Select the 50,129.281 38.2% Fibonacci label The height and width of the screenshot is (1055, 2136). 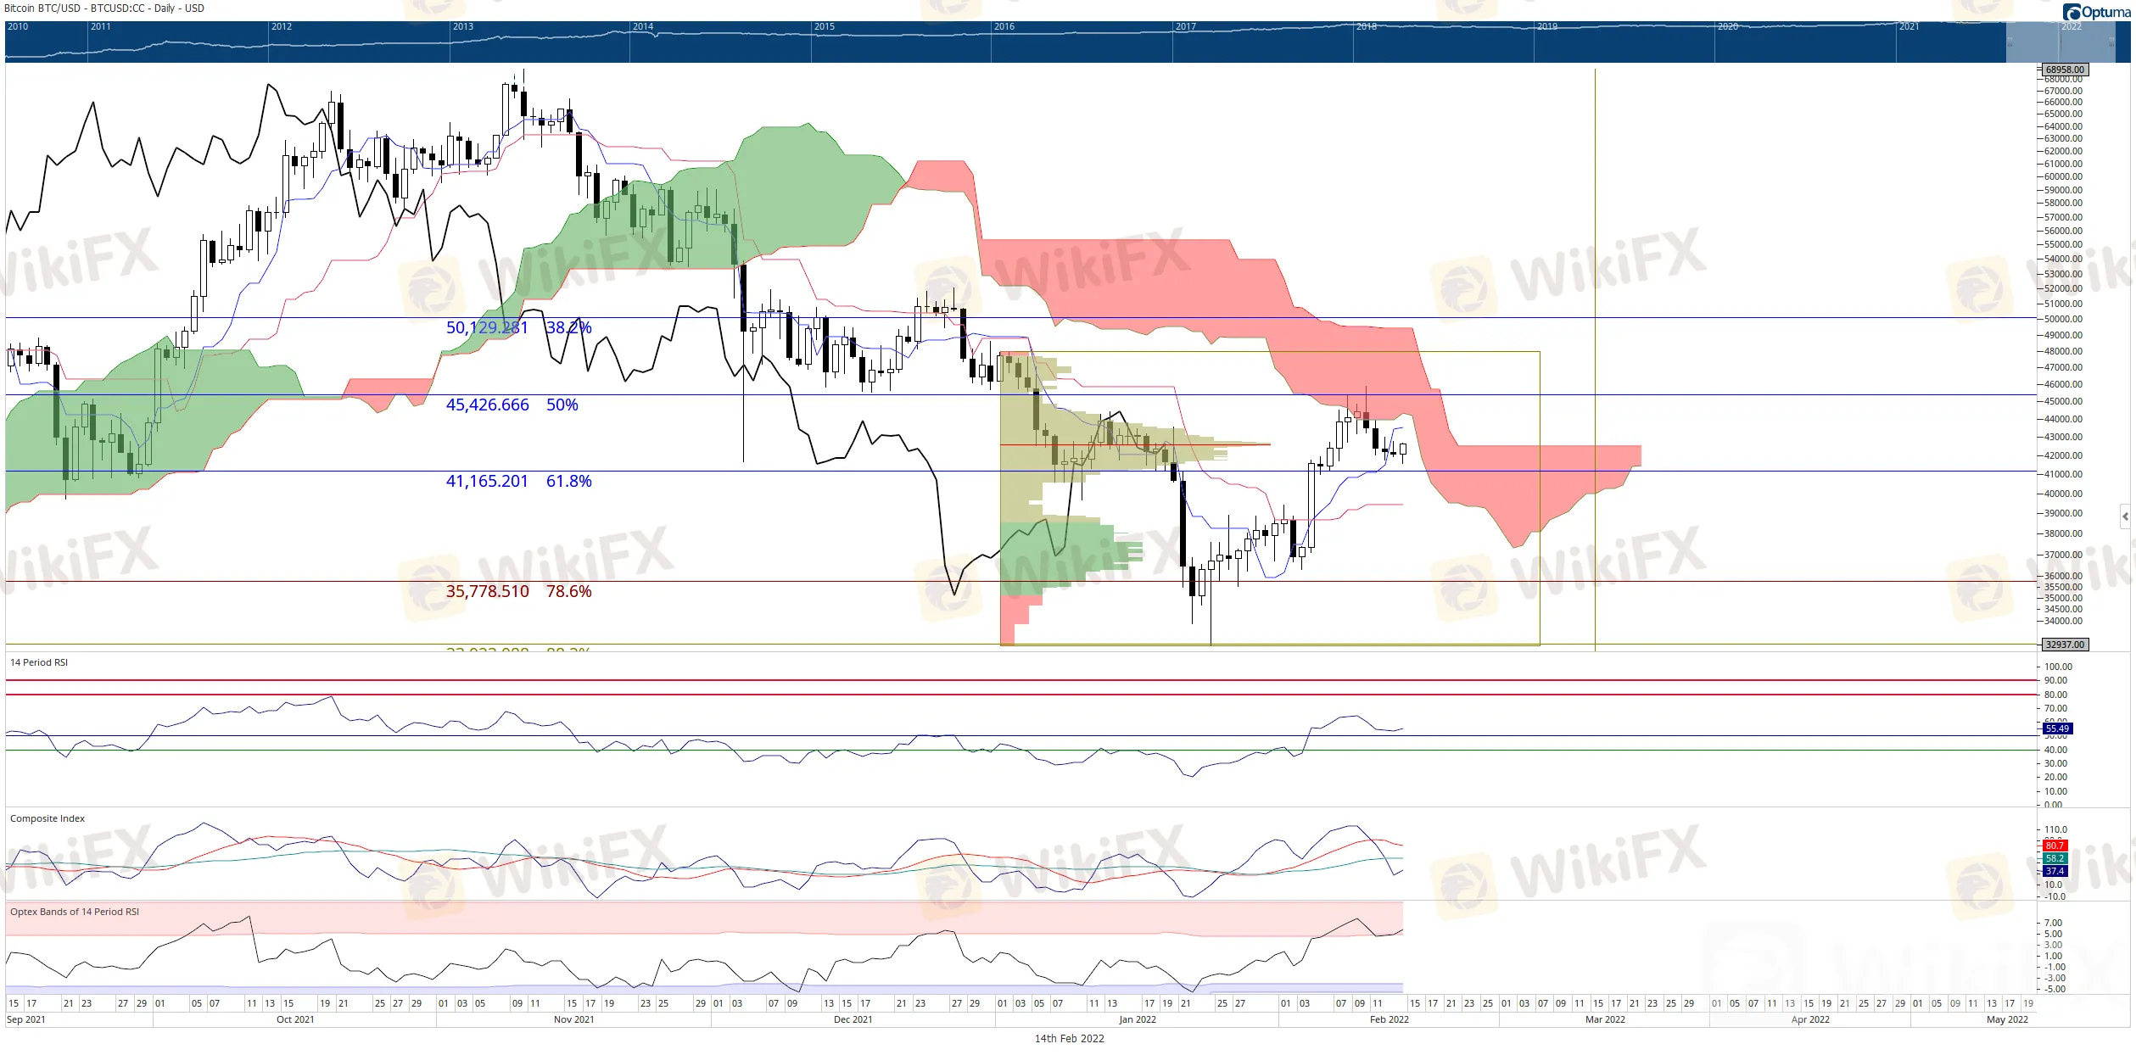(518, 327)
